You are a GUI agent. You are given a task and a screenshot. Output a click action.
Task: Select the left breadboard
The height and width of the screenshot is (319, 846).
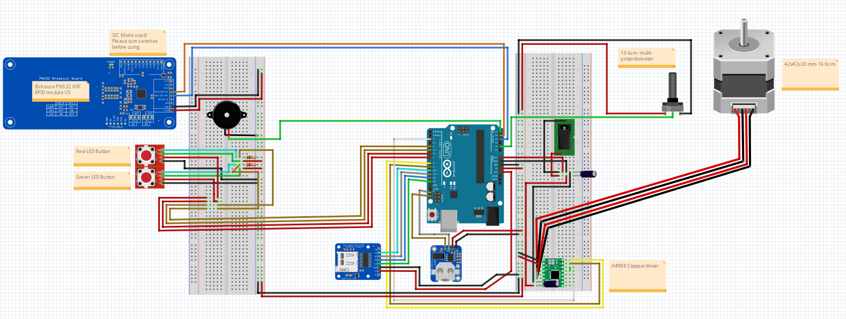tap(227, 176)
